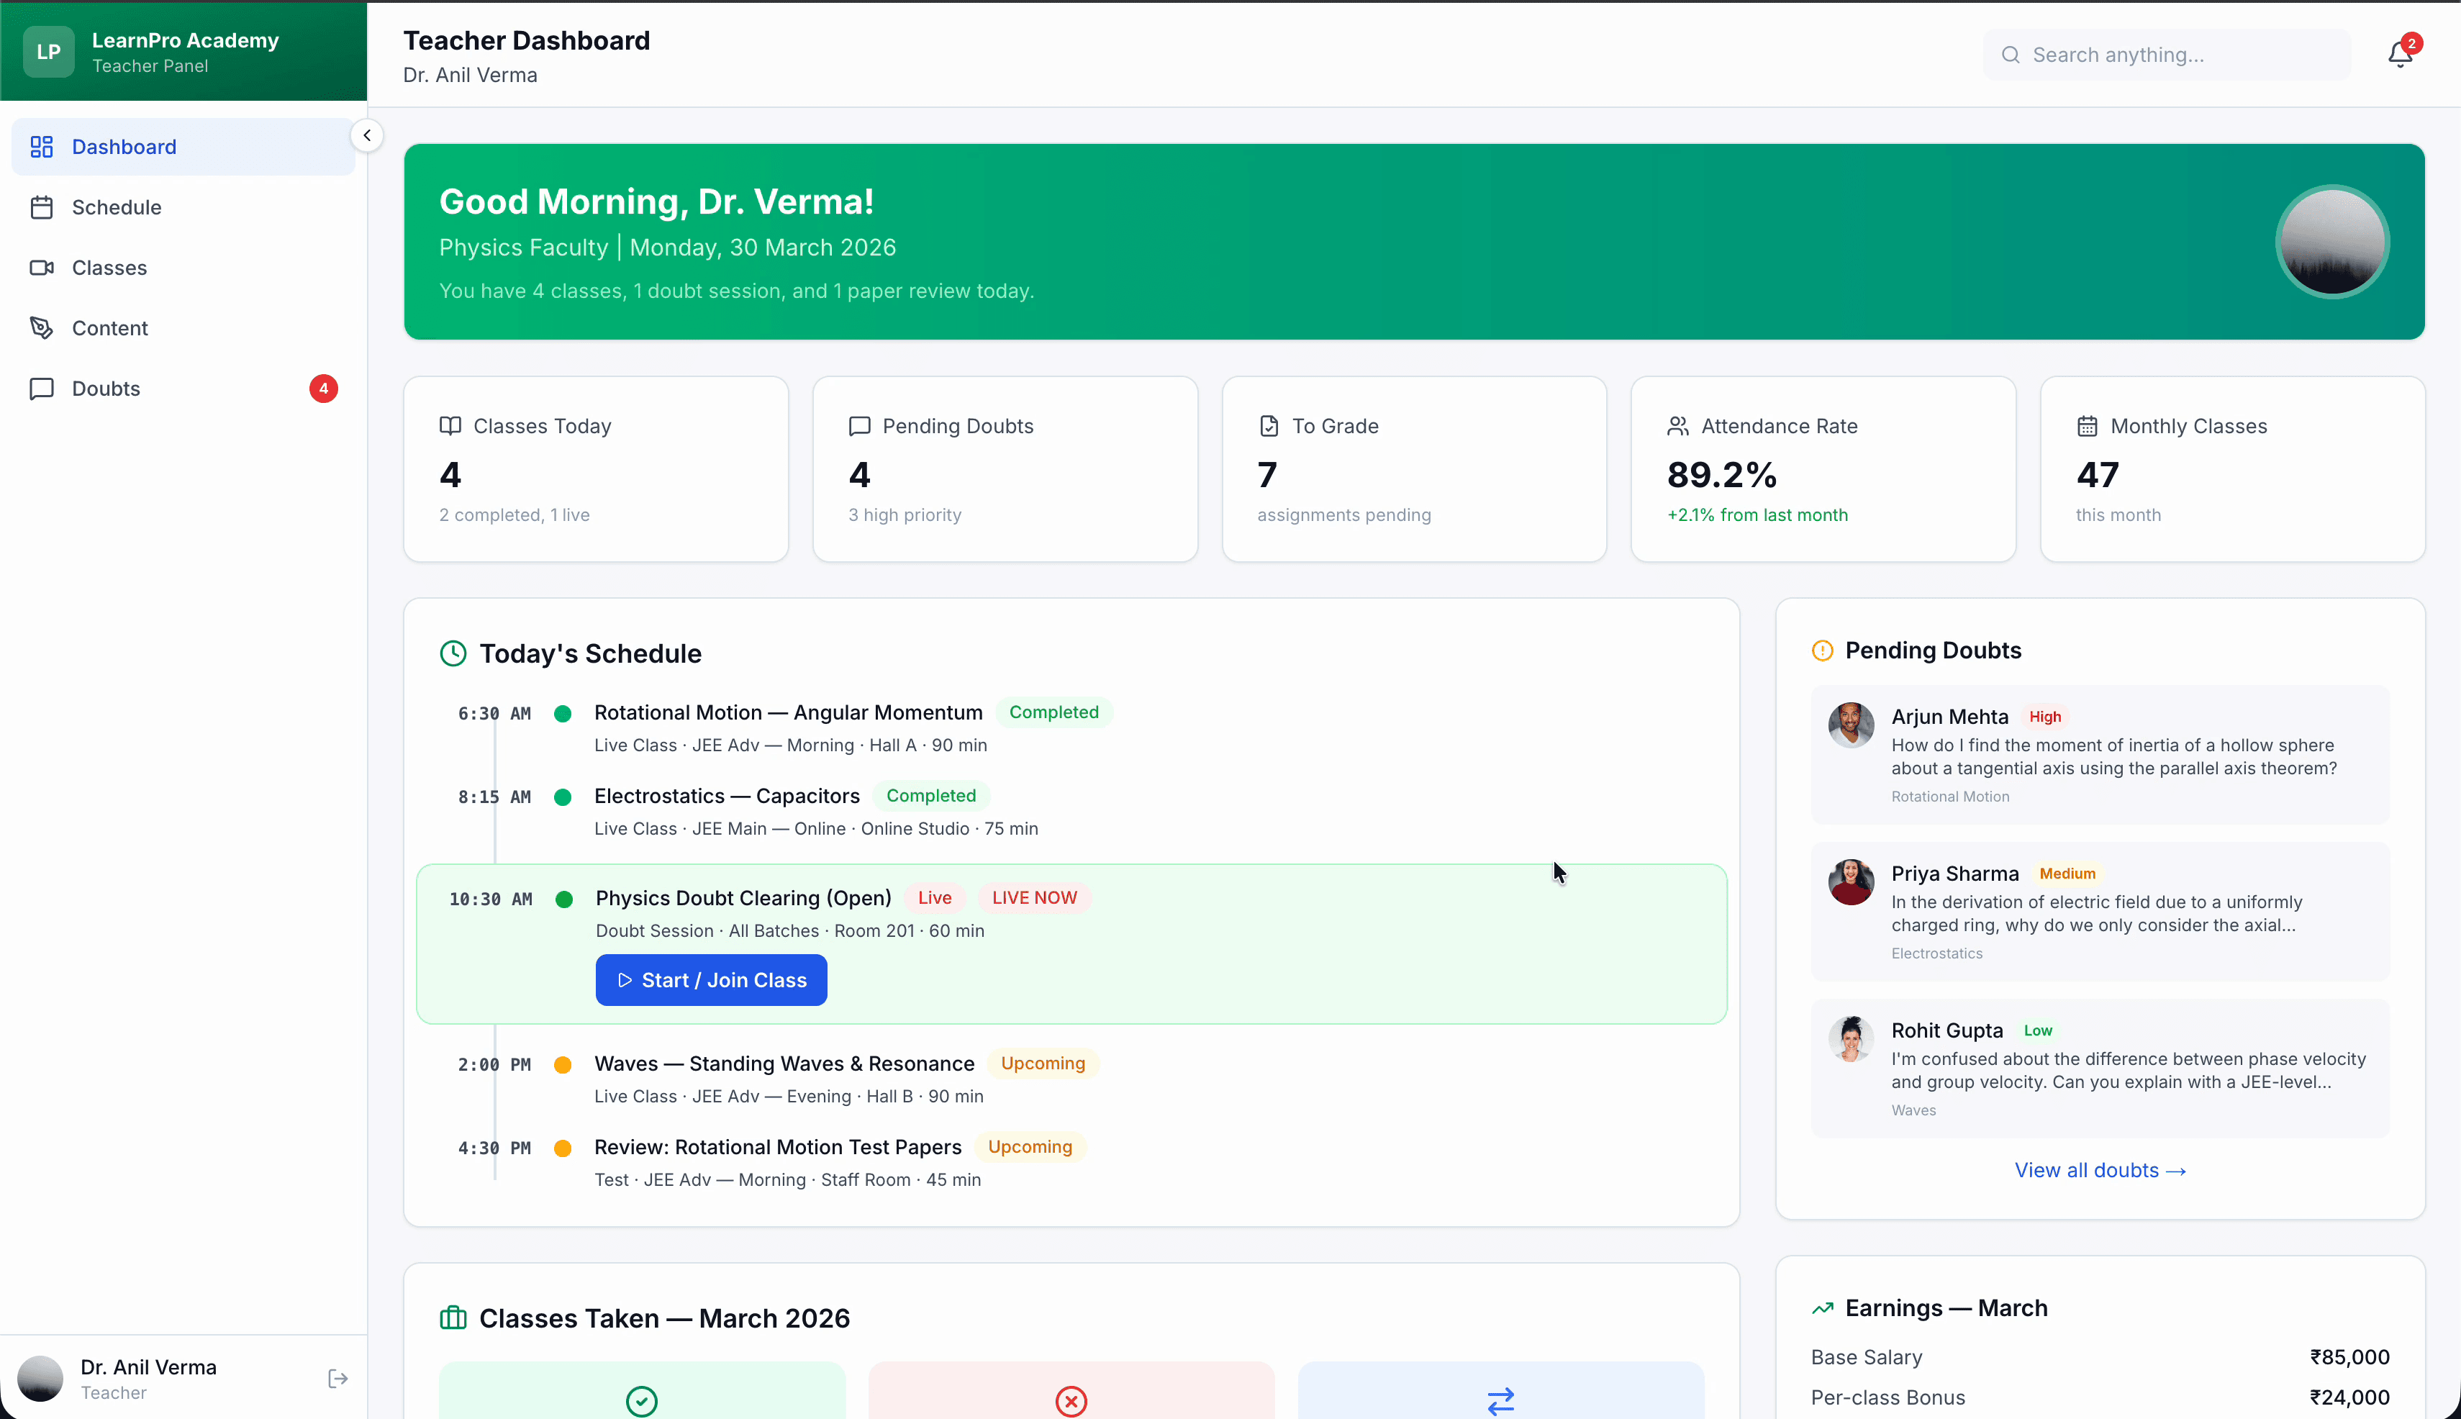The image size is (2461, 1419).
Task: Click the green timeline dot for Rotational Motion
Action: tap(563, 713)
